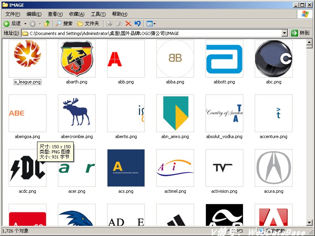Click the abercrombie.png file name
The height and width of the screenshot is (236, 315).
click(77, 136)
